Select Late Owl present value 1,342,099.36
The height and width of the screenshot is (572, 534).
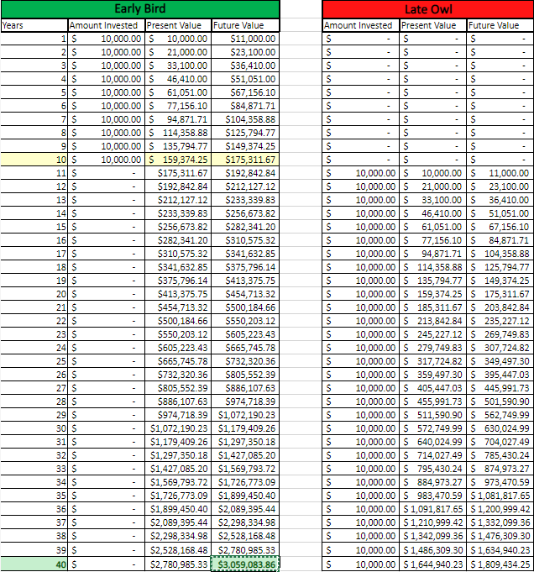point(433,536)
